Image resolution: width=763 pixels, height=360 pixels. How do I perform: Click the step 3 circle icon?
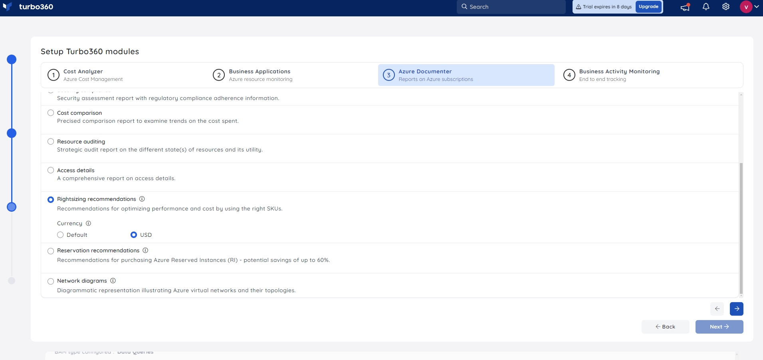coord(389,75)
